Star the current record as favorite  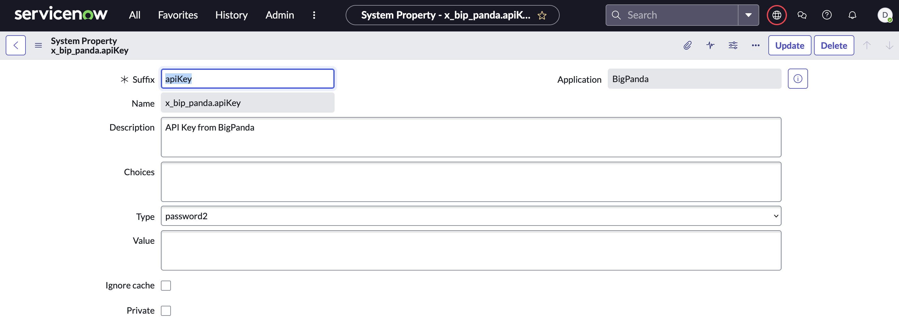point(542,15)
